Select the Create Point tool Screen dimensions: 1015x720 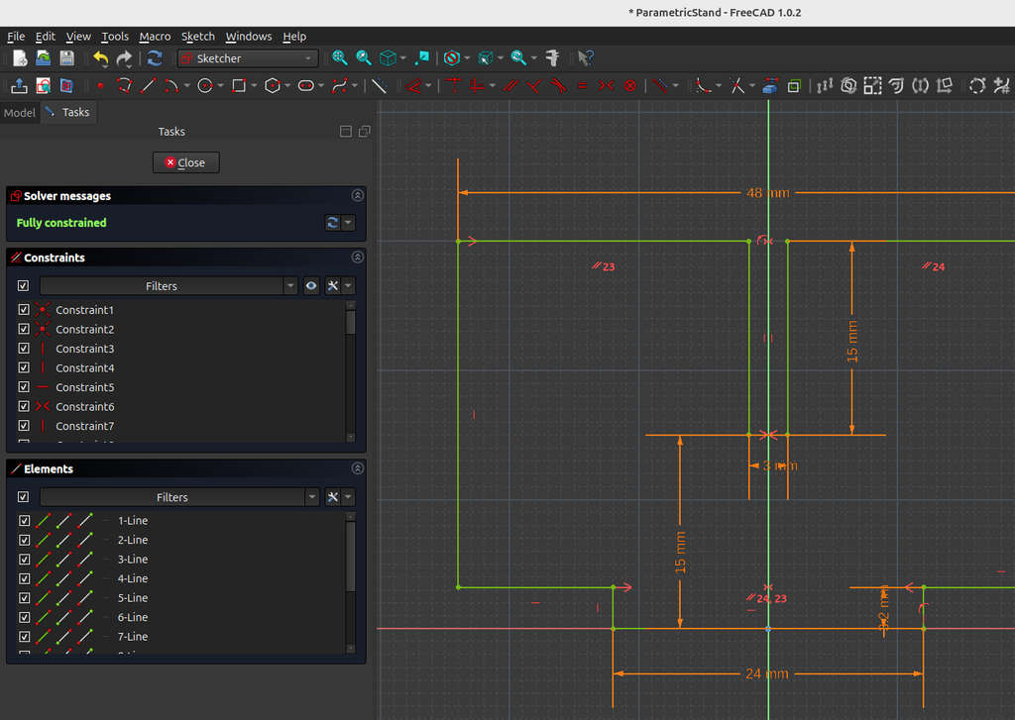(100, 86)
